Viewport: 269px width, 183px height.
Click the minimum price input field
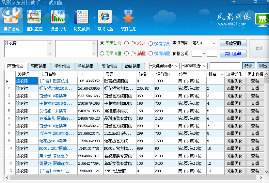[x=197, y=53]
